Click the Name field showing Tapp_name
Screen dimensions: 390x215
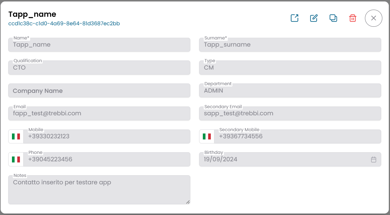click(x=99, y=45)
